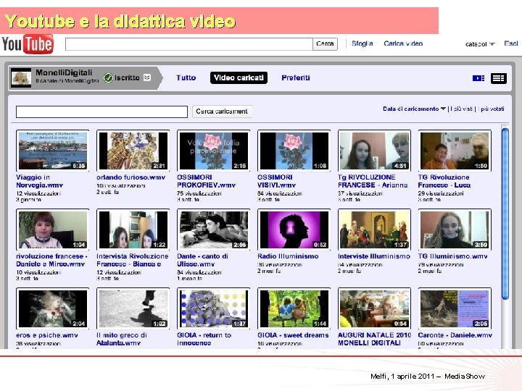Open the catepol account dropdown
The image size is (522, 391).
pos(480,44)
